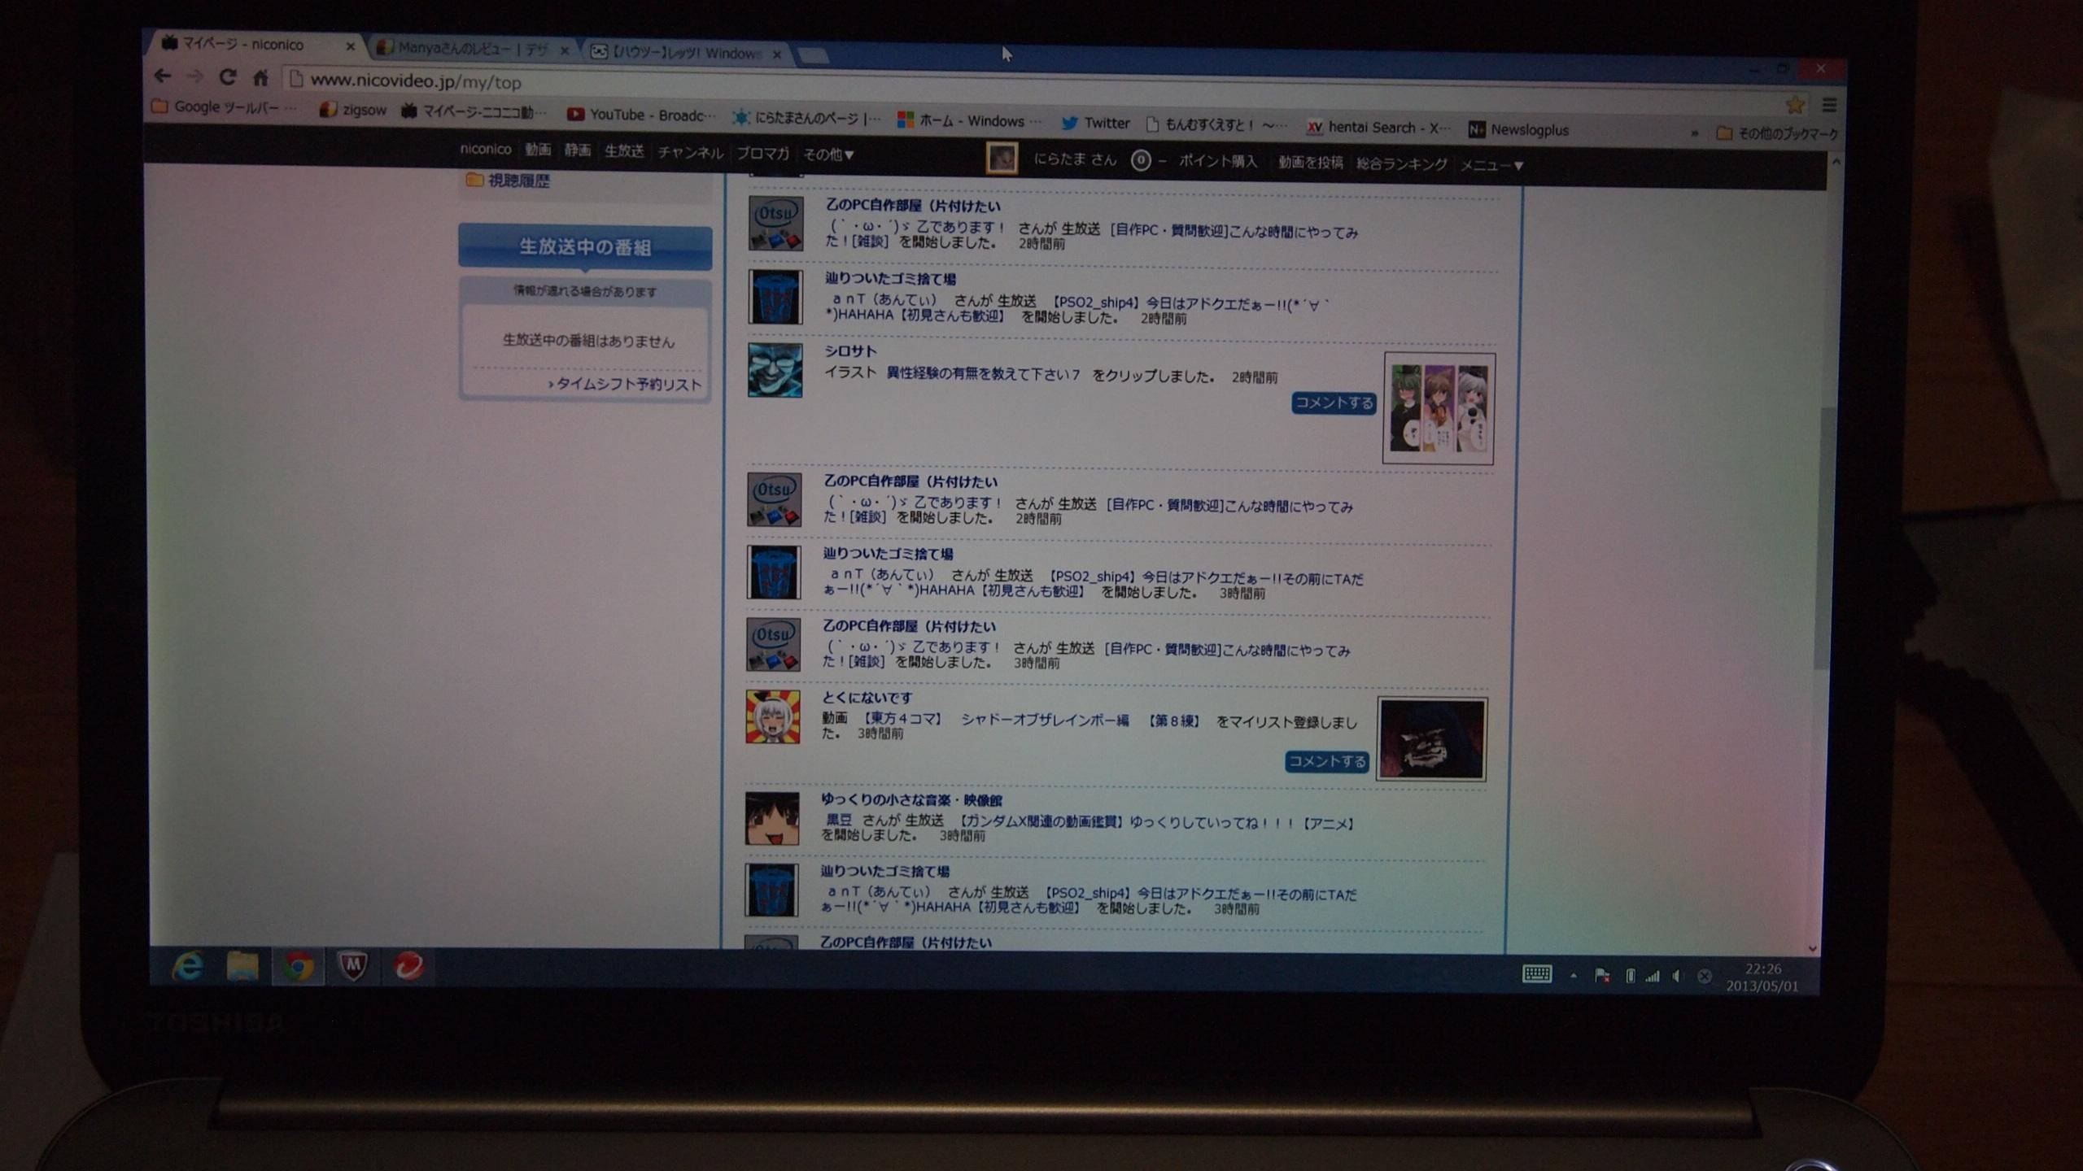Click the touch keyboard tray icon
Viewport: 2083px width, 1171px height.
(1536, 974)
